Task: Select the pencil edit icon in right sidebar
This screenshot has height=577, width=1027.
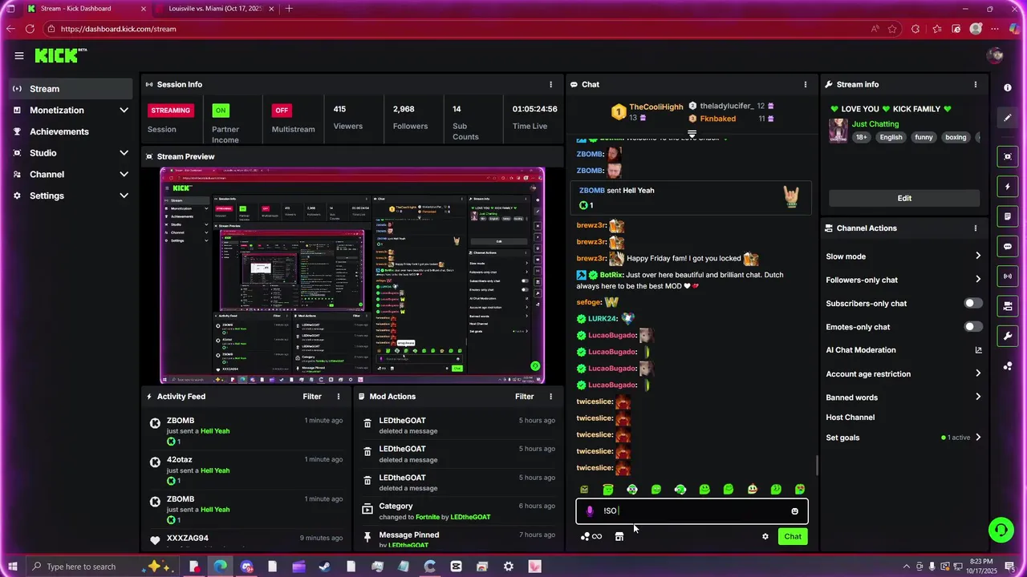Action: point(1008,118)
